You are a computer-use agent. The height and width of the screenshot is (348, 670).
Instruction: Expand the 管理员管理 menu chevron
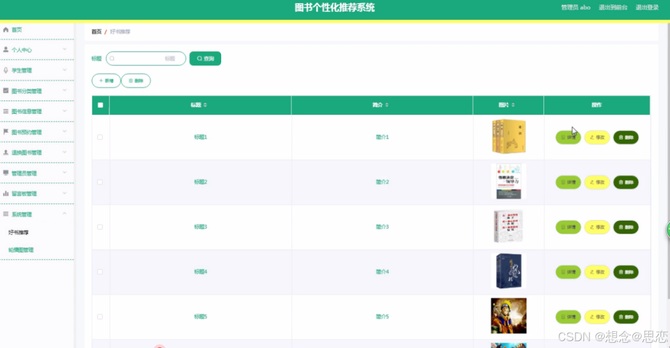[65, 173]
